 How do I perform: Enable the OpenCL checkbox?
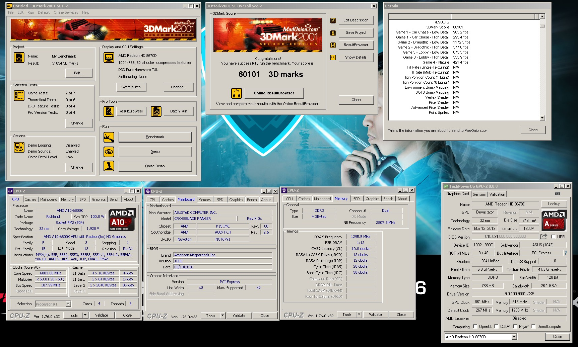[x=475, y=326]
